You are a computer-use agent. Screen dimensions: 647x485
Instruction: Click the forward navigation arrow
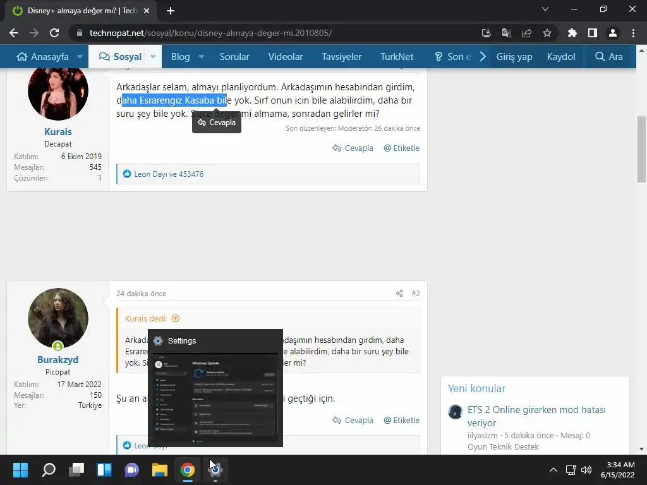click(x=34, y=33)
